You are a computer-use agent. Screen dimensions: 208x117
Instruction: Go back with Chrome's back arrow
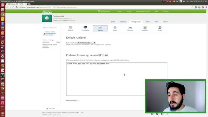point(7,7)
